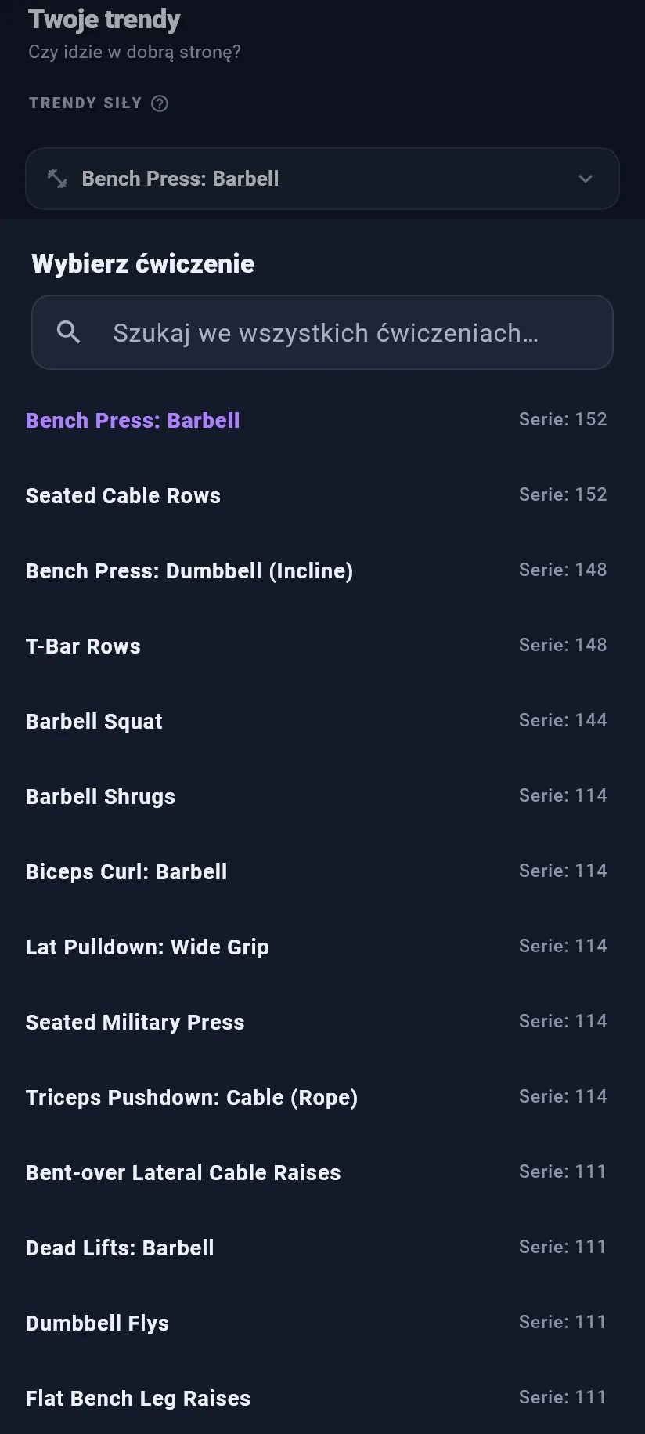
Task: Click the help icon beside Trendy siły
Action: [160, 103]
